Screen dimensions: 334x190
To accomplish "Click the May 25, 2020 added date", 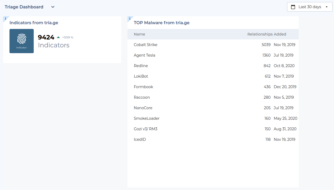I will pyautogui.click(x=286, y=118).
